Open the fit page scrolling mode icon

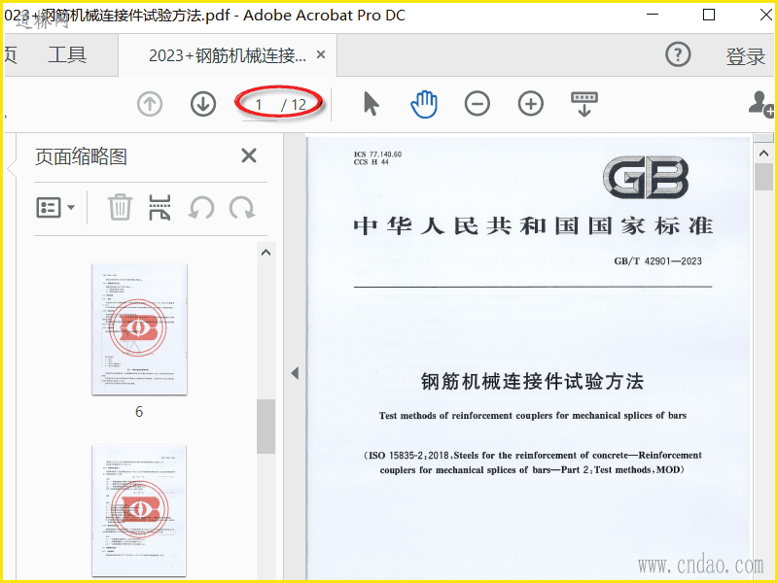pyautogui.click(x=584, y=104)
